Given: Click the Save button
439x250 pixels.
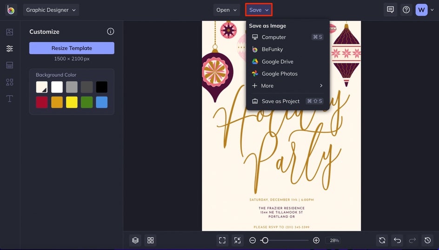Looking at the screenshot, I should pyautogui.click(x=259, y=10).
